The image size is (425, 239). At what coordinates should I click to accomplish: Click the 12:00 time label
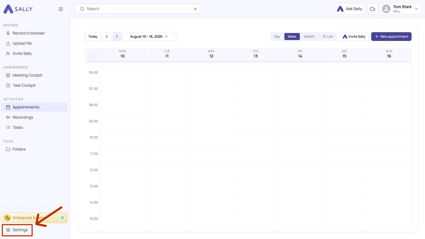93,170
